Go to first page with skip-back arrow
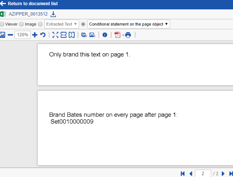Image resolution: width=233 pixels, height=177 pixels. pyautogui.click(x=183, y=174)
